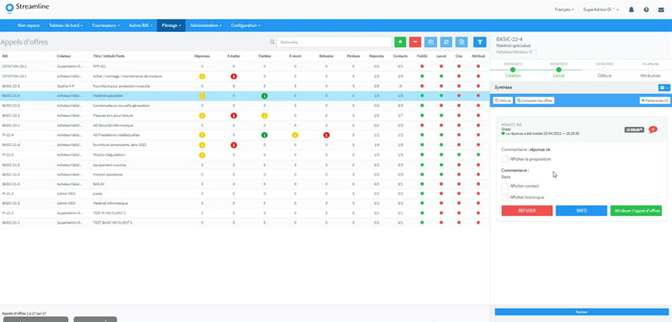Click red À traiter badge in BASIC-22-2 row

(233, 115)
